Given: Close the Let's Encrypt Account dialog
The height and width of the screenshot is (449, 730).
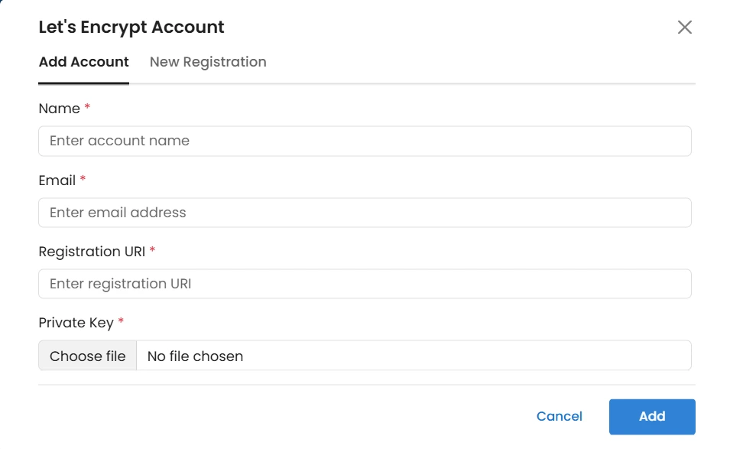Looking at the screenshot, I should pyautogui.click(x=684, y=28).
